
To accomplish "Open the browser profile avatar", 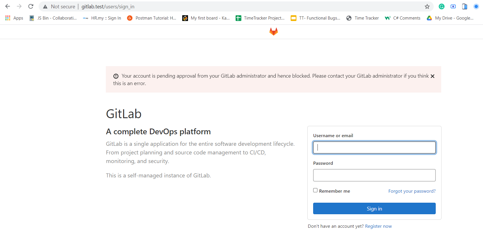I will (476, 6).
